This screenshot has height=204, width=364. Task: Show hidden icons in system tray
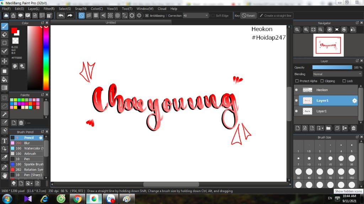(338, 199)
